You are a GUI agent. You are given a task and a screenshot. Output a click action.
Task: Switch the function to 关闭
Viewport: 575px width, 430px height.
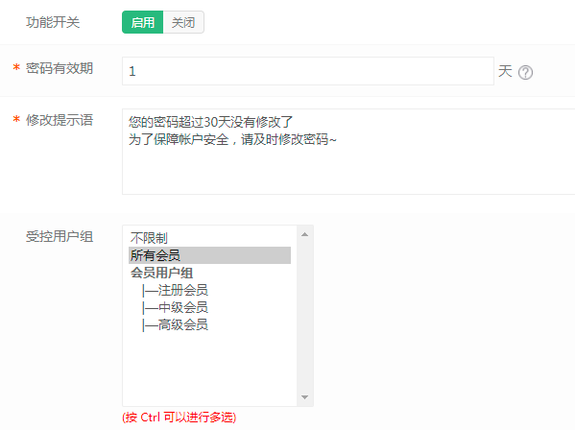click(183, 22)
